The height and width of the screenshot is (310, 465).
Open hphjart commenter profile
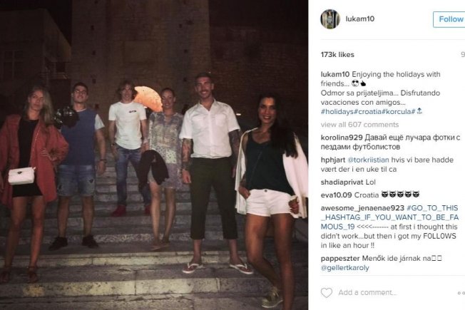333,160
